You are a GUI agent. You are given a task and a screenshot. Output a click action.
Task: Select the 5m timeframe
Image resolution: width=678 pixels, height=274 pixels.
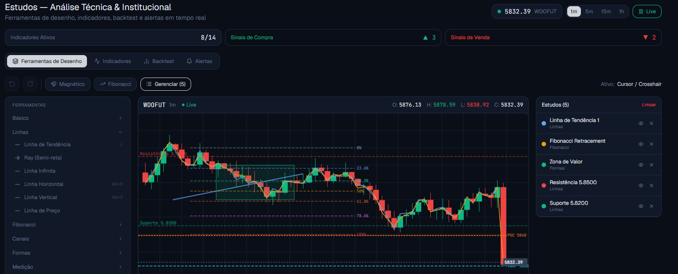tap(589, 11)
